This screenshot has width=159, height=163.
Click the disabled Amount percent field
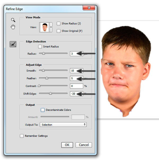pos(78,117)
